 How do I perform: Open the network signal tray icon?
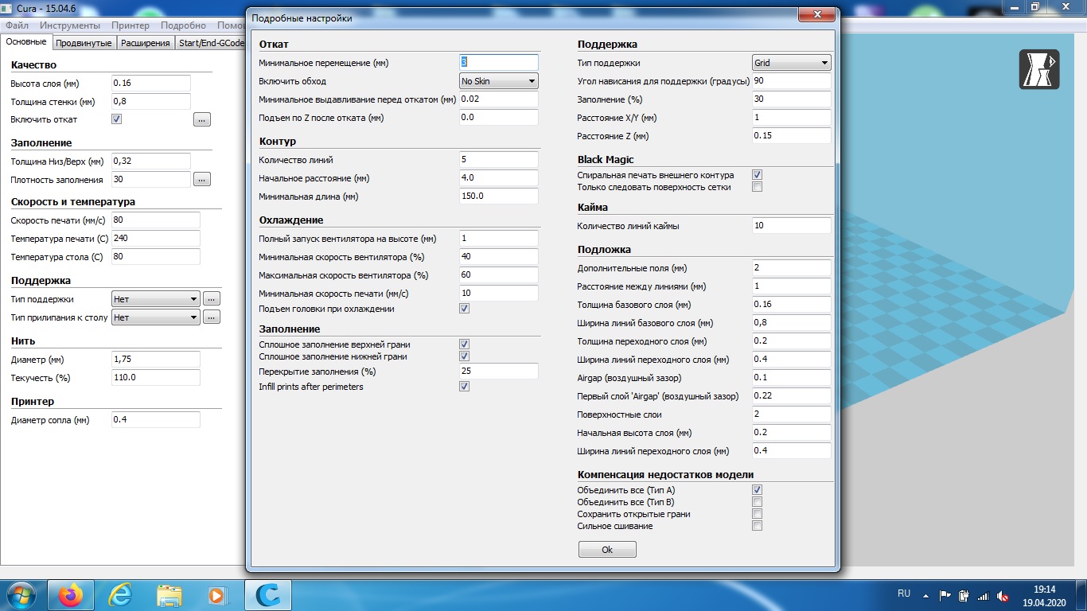click(x=984, y=594)
